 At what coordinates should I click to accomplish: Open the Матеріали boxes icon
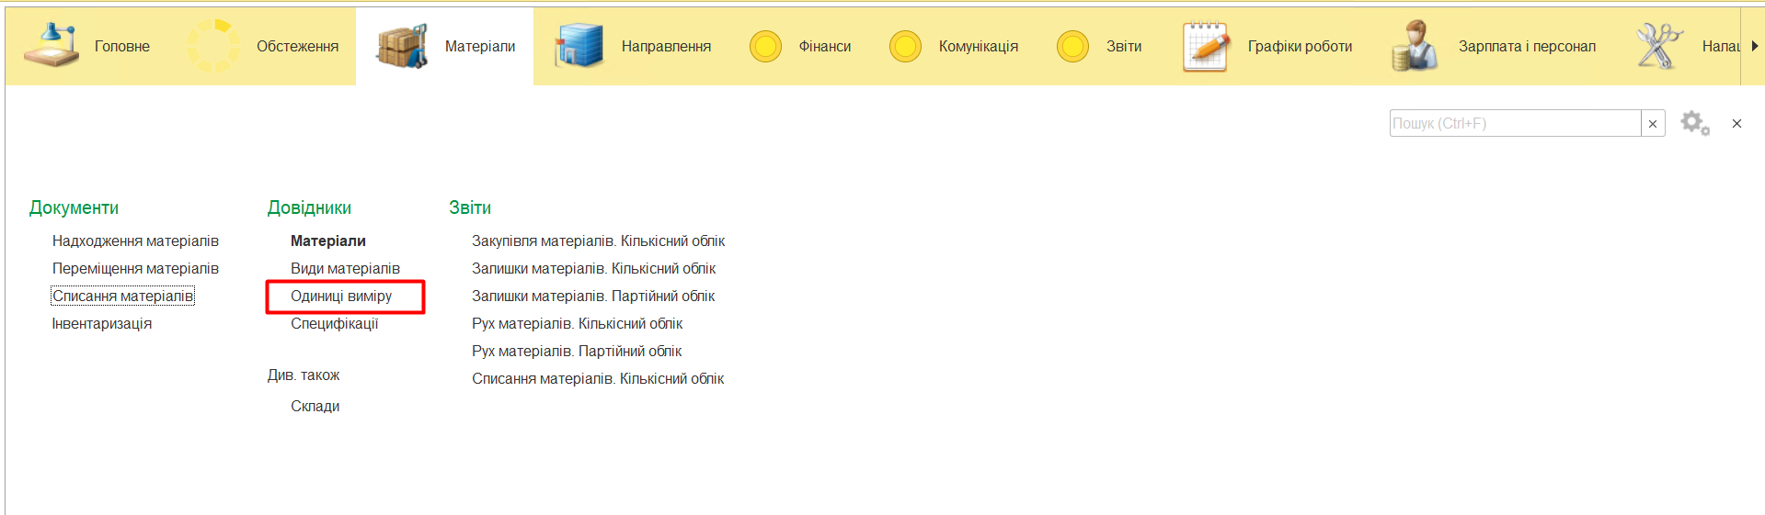point(402,46)
